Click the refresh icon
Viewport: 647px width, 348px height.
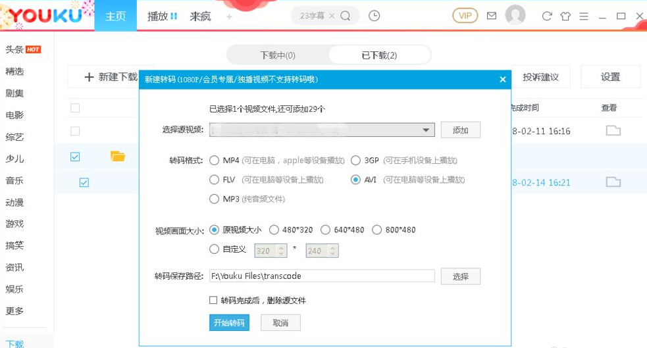pos(547,16)
